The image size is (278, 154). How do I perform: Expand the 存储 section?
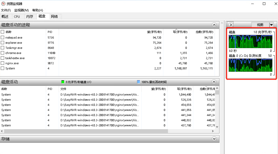point(214,139)
